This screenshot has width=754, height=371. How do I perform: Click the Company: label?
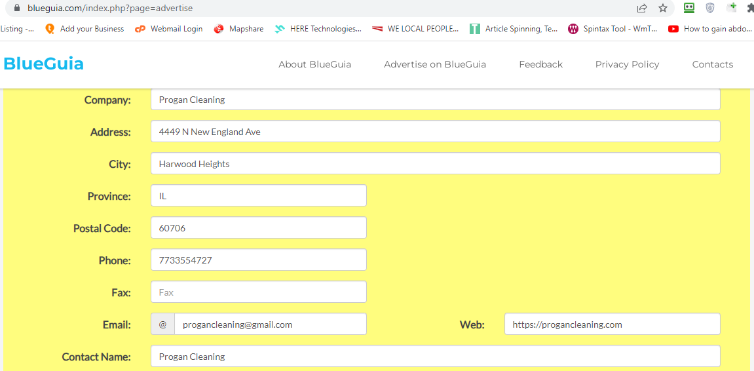click(x=107, y=100)
